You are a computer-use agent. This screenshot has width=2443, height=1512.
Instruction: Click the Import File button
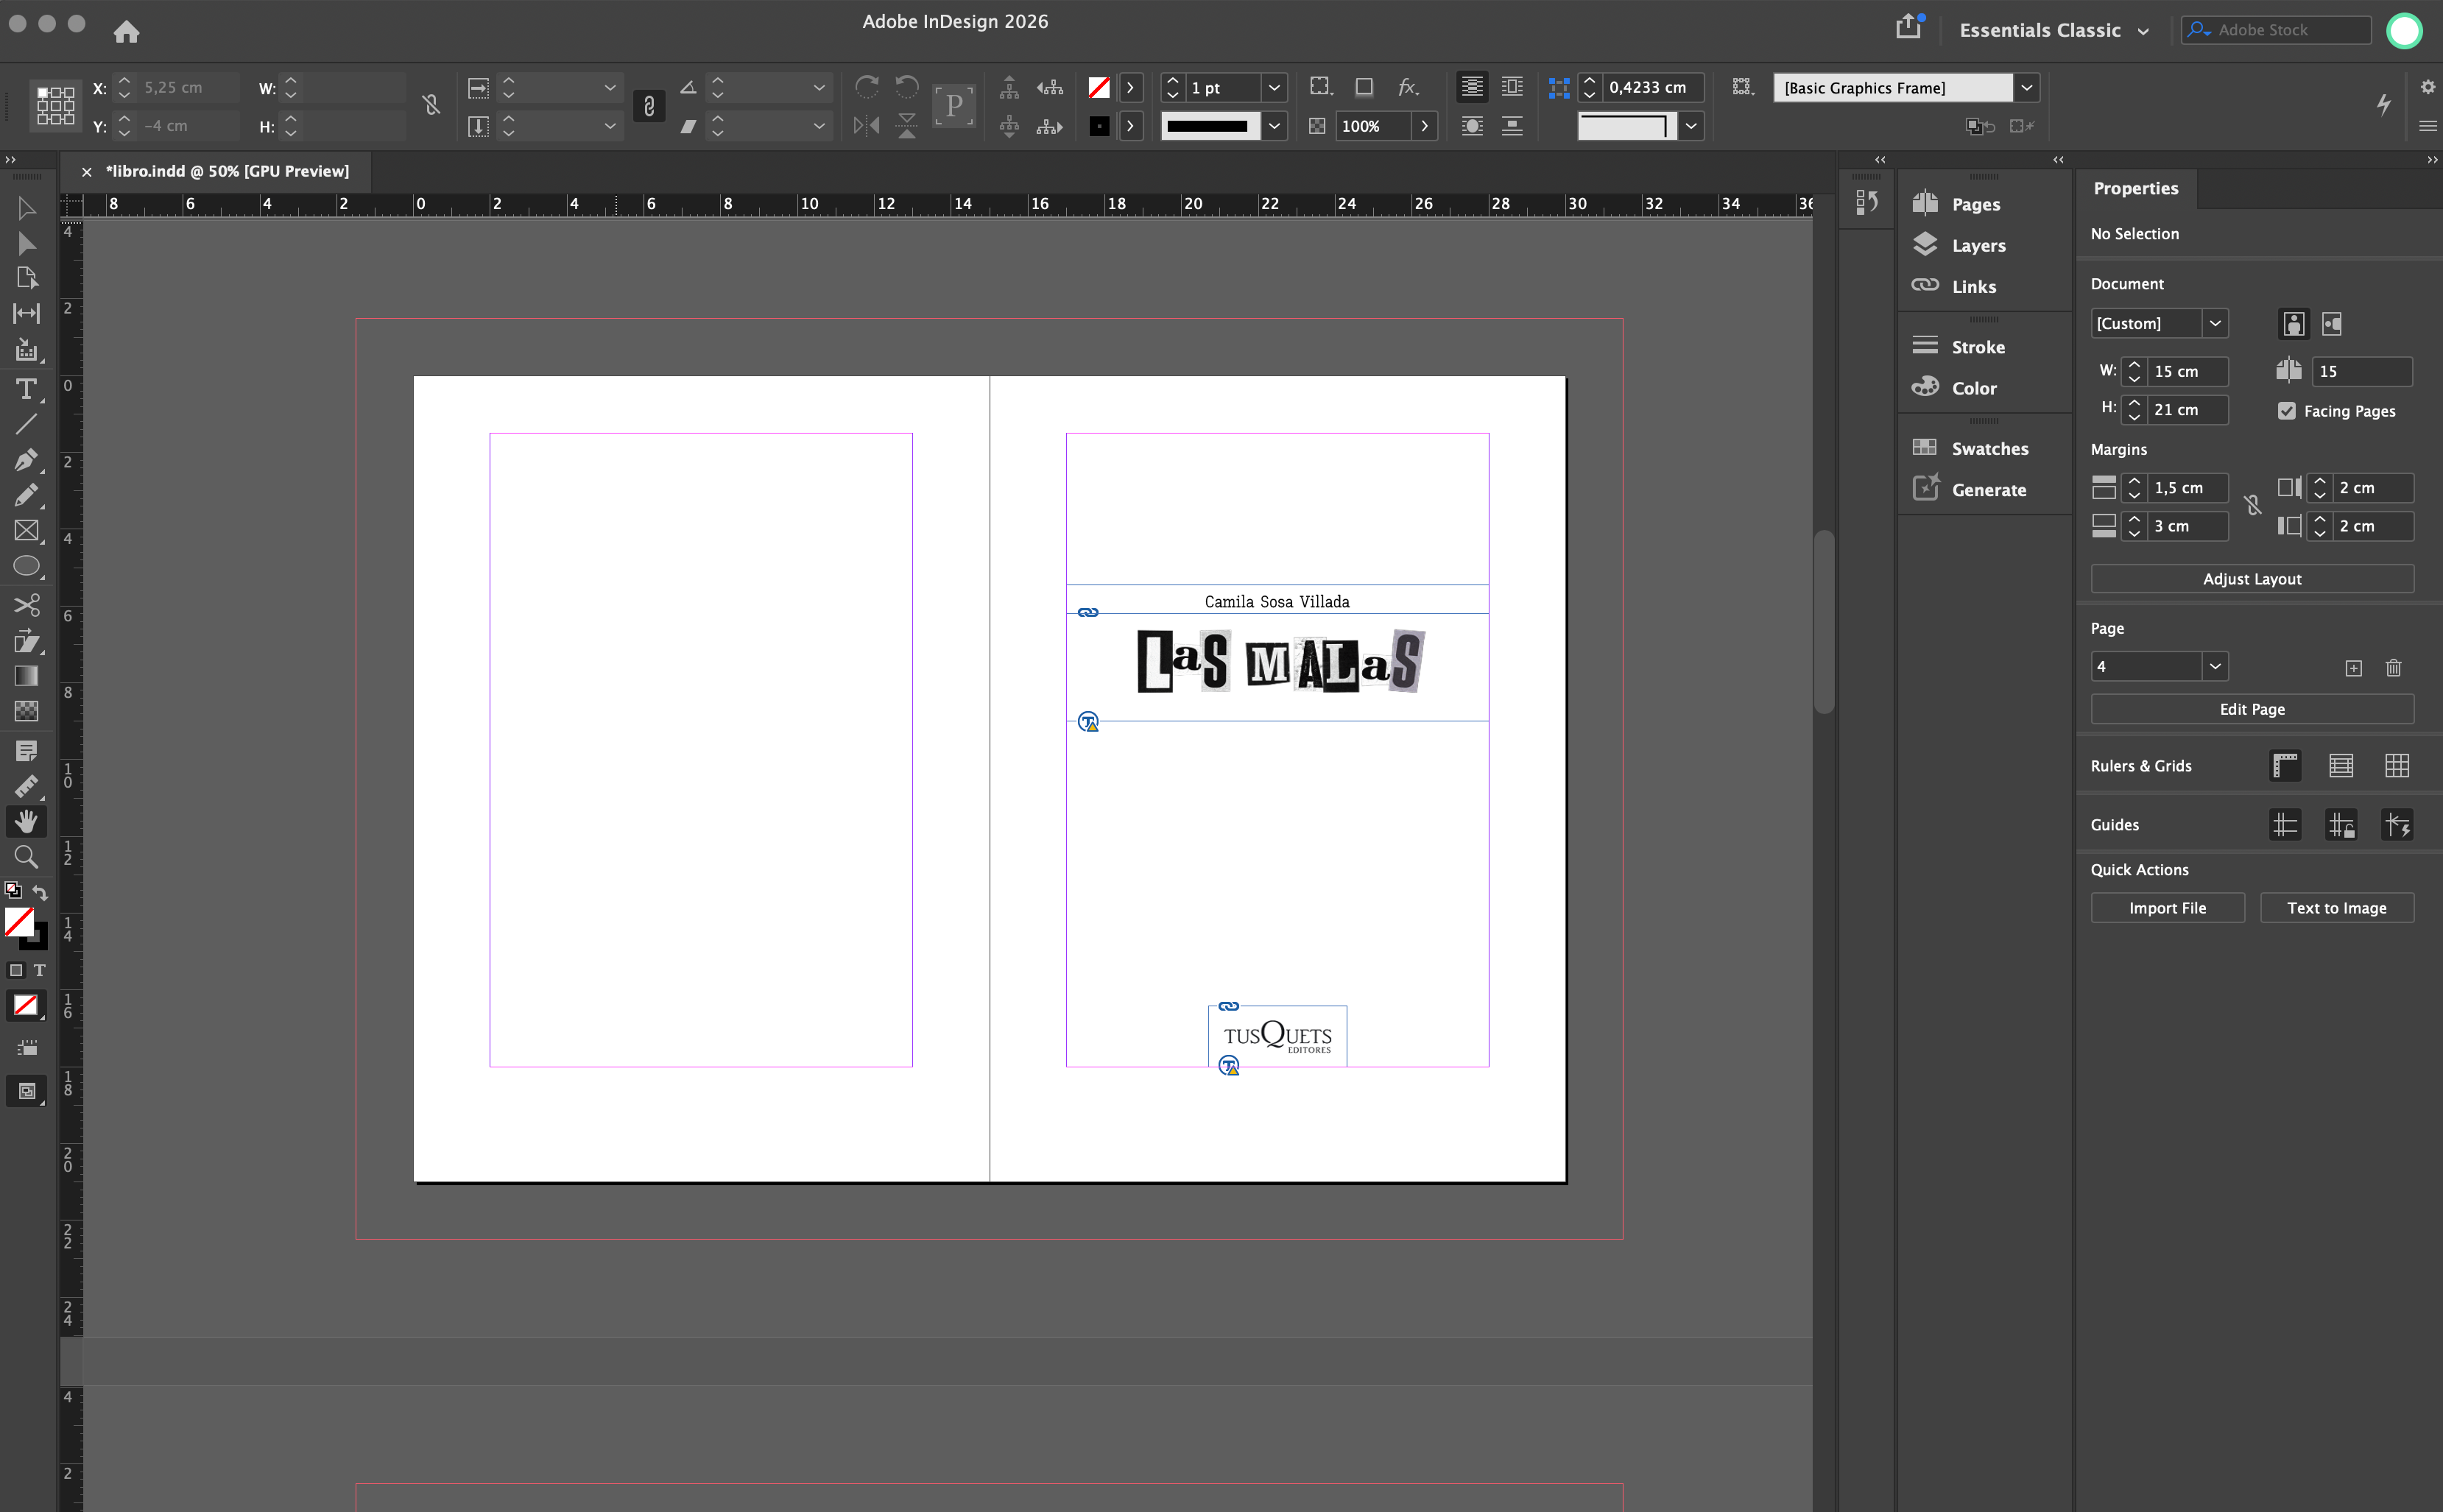click(x=2167, y=908)
